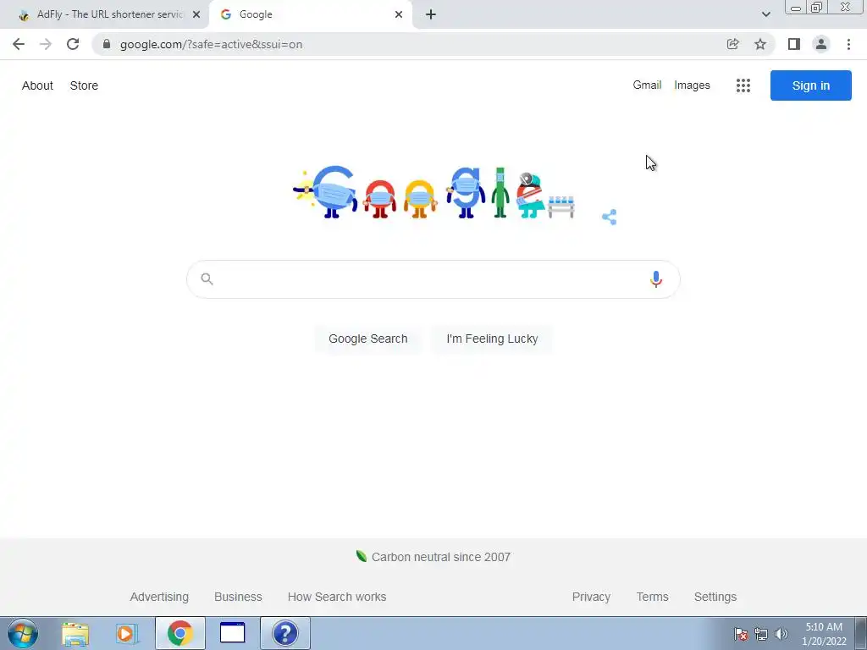This screenshot has width=867, height=650.
Task: Open Windows Explorer from taskbar
Action: [75, 633]
